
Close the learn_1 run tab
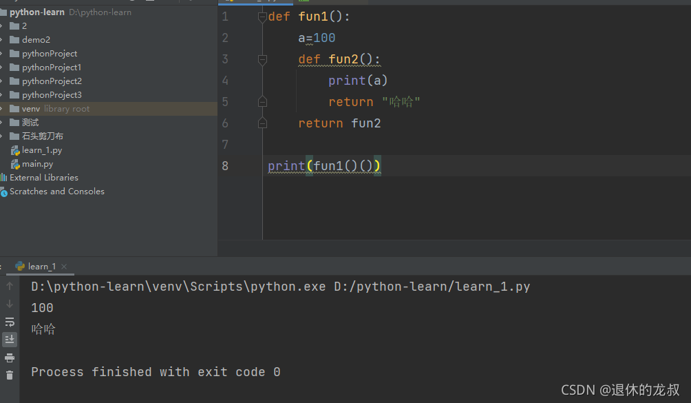(64, 267)
